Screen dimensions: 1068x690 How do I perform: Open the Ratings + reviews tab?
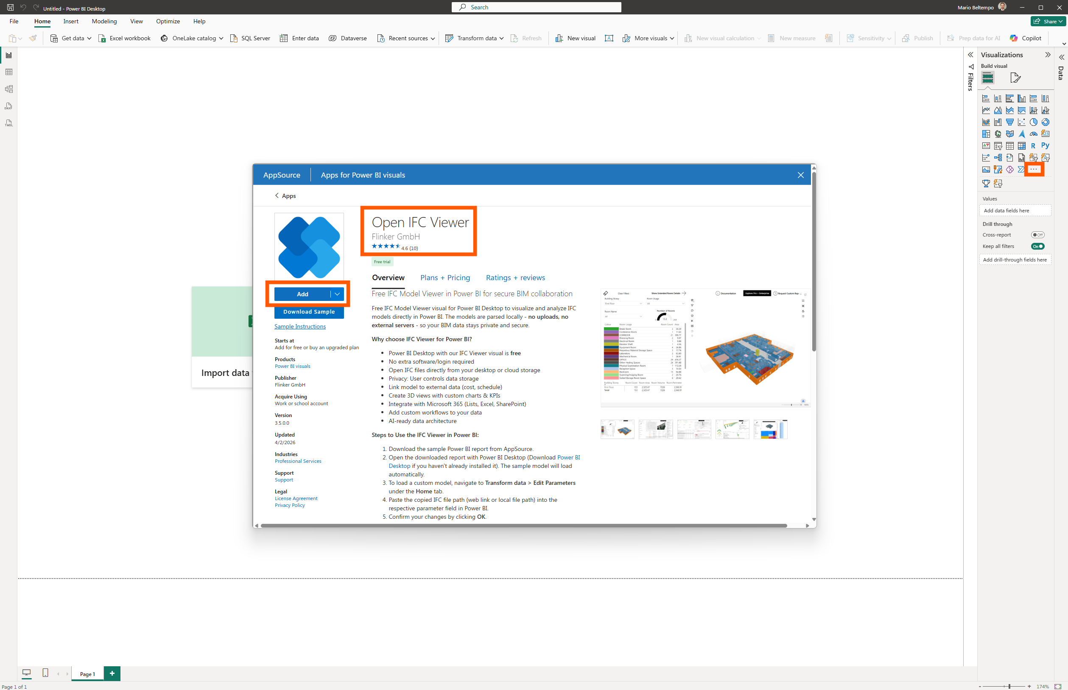pos(515,278)
